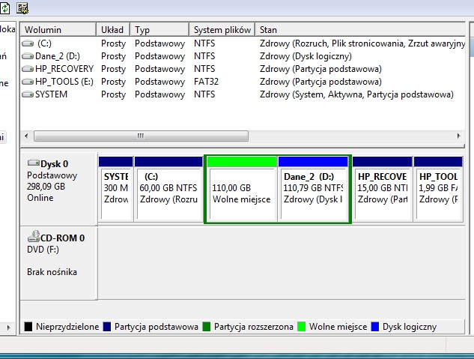Viewport: 474px width, 359px height.
Task: Click HP_RECOVERY volume name in the list
Action: (x=64, y=69)
